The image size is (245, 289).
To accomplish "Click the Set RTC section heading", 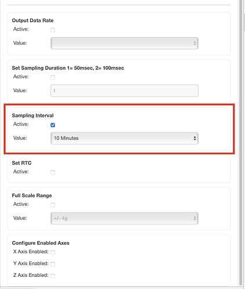I will (21, 163).
